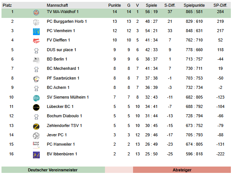Open the BD Berlin 1 team name
Viewport: 235px width, 177px height.
point(57,59)
